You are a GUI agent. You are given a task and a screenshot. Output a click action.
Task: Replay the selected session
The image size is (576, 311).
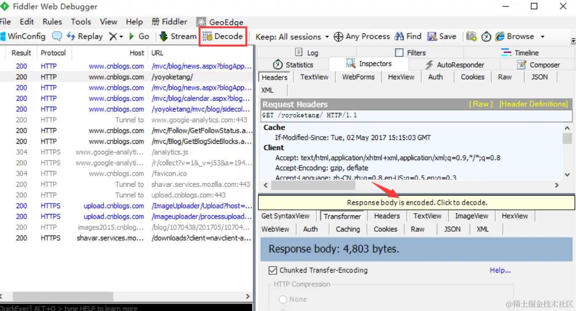tap(85, 36)
